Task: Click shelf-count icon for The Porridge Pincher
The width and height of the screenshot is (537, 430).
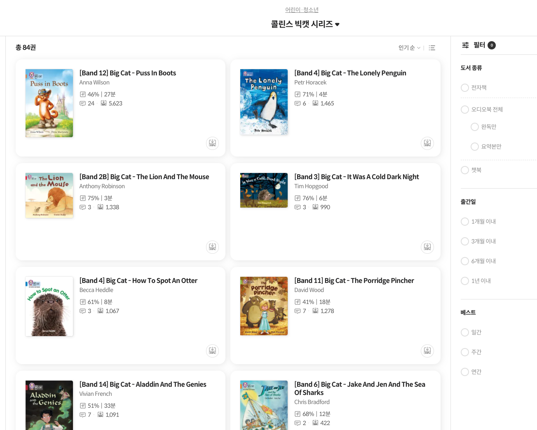Action: (x=315, y=311)
